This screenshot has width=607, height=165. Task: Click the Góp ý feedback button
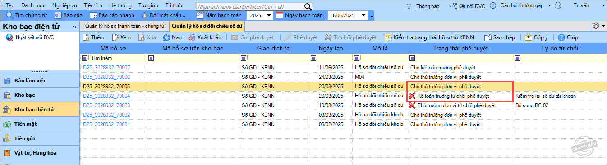pyautogui.click(x=537, y=37)
